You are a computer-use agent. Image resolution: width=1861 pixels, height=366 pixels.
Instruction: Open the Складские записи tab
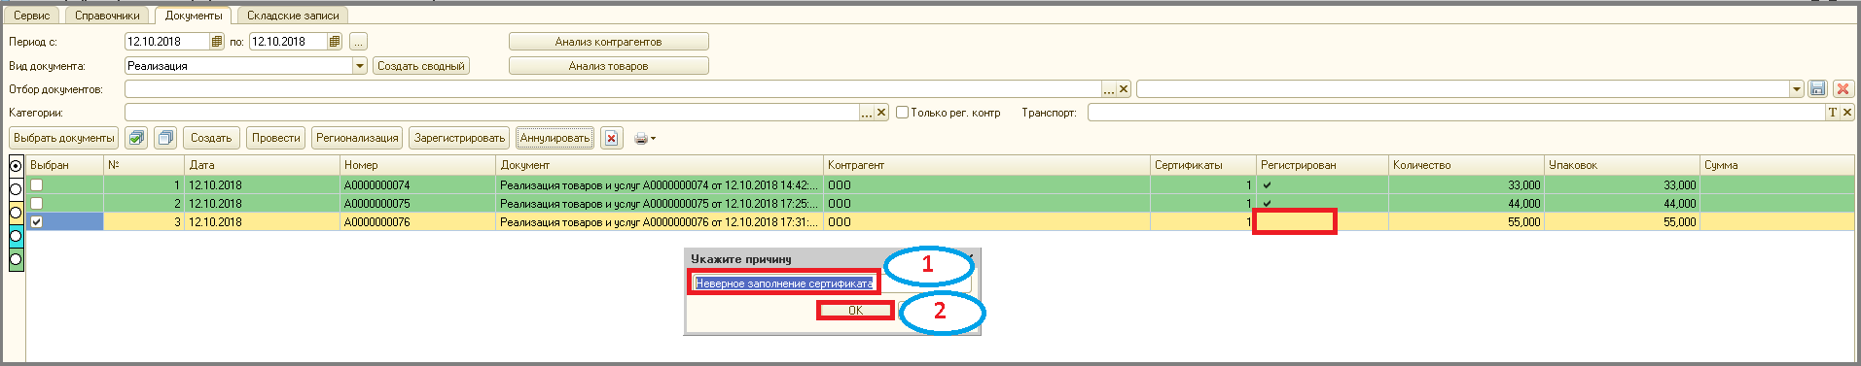point(293,16)
